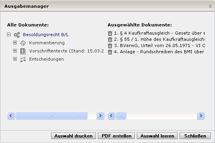Click trash icon beside BVerwG Urteil entry
The height and width of the screenshot is (143, 215).
pyautogui.click(x=110, y=46)
